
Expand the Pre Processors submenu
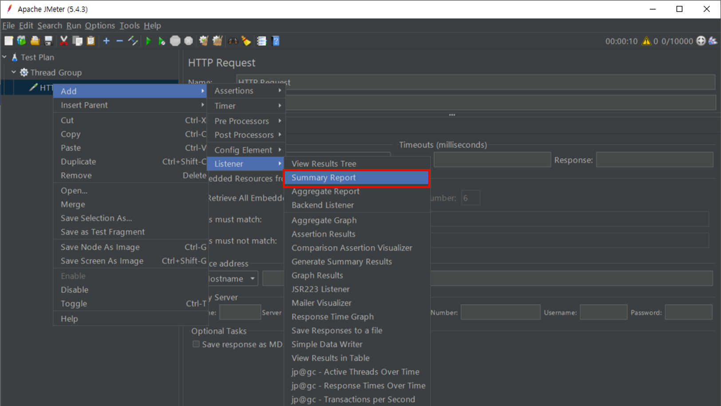pyautogui.click(x=247, y=121)
